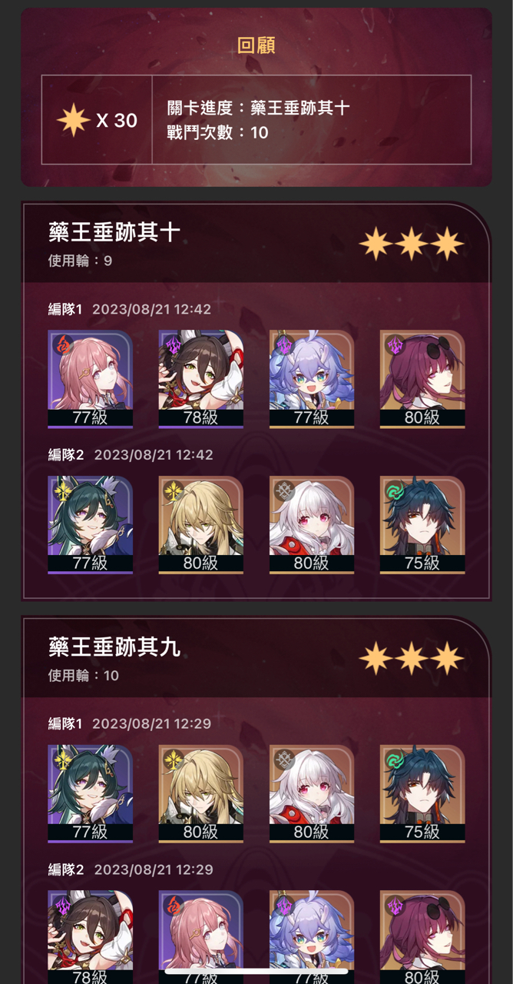This screenshot has width=513, height=984.
Task: Tap the 編隊2 label under 藥王垂跡其十
Action: coord(66,454)
